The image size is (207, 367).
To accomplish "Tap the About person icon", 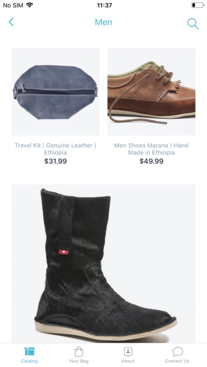I will tap(128, 352).
